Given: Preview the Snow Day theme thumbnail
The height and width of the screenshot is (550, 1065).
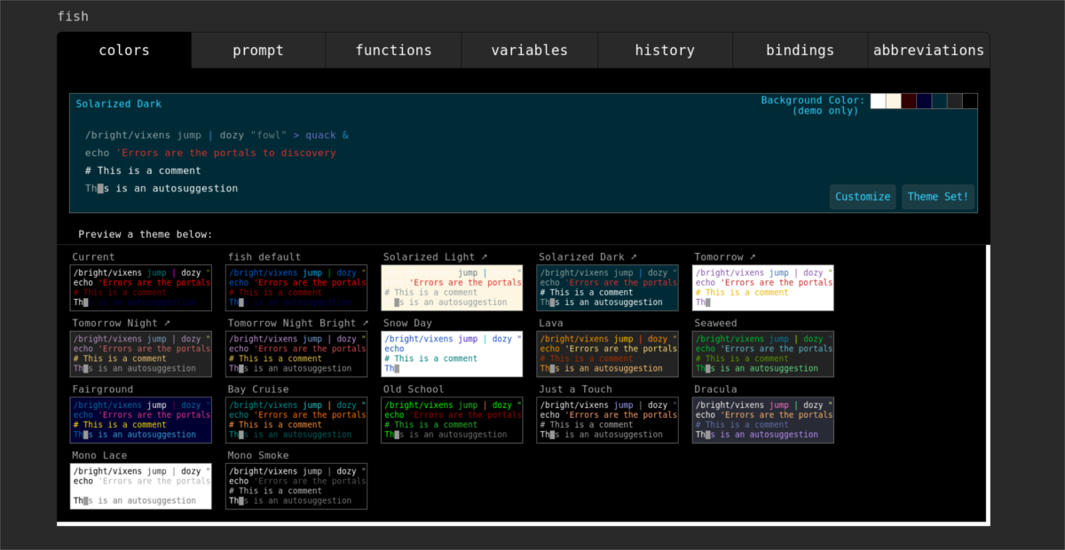Looking at the screenshot, I should point(452,354).
